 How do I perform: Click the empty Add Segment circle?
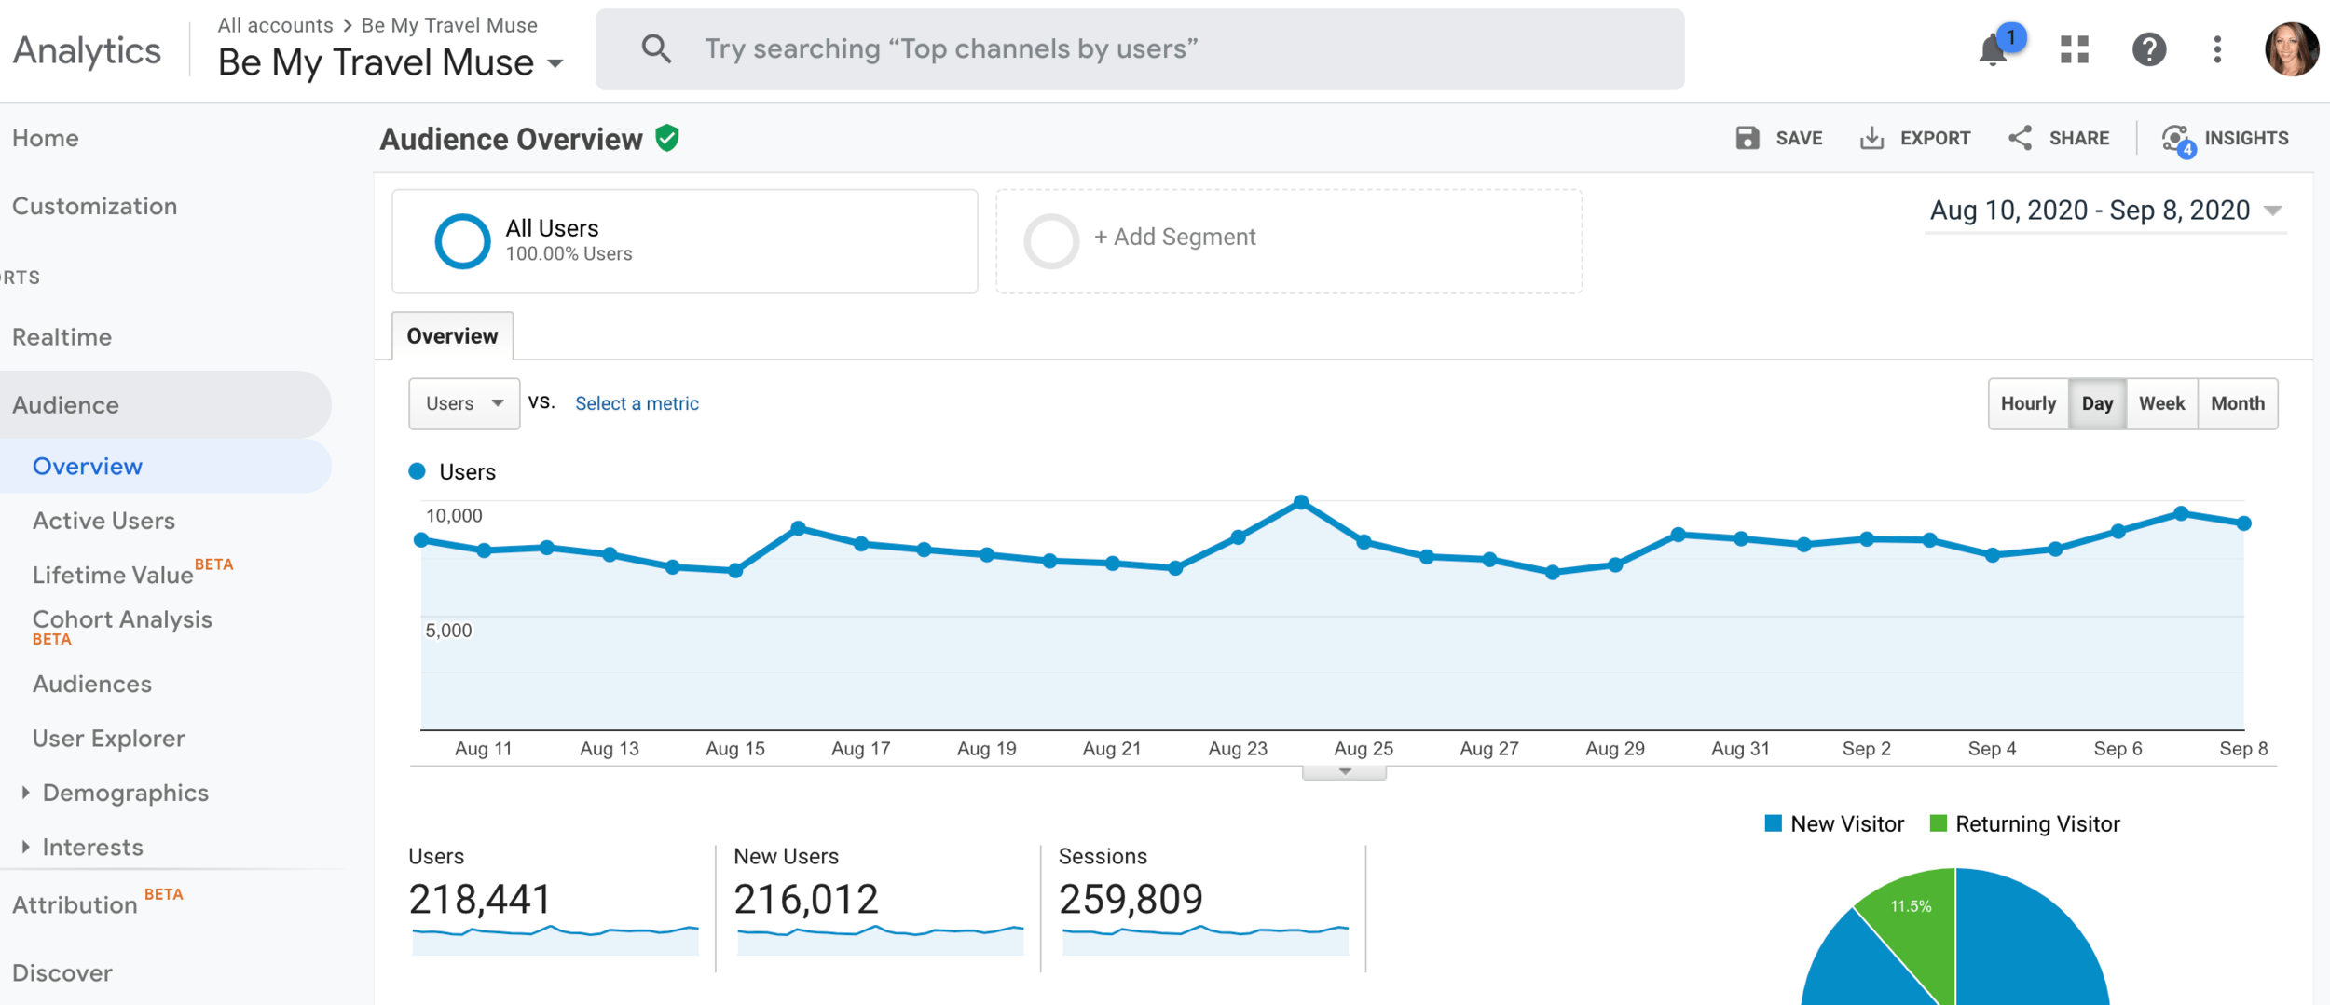pos(1051,241)
